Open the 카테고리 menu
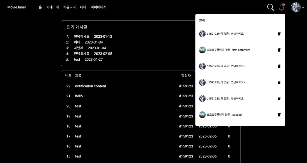The image size is (307, 163). (x=52, y=7)
